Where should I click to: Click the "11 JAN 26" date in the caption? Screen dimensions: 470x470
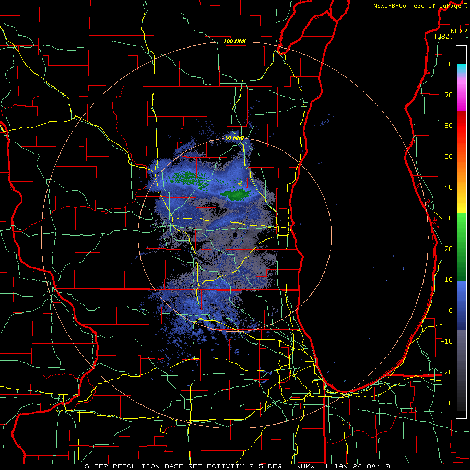point(341,466)
